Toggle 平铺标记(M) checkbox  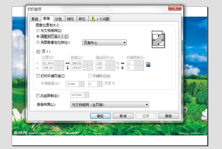[90, 76]
